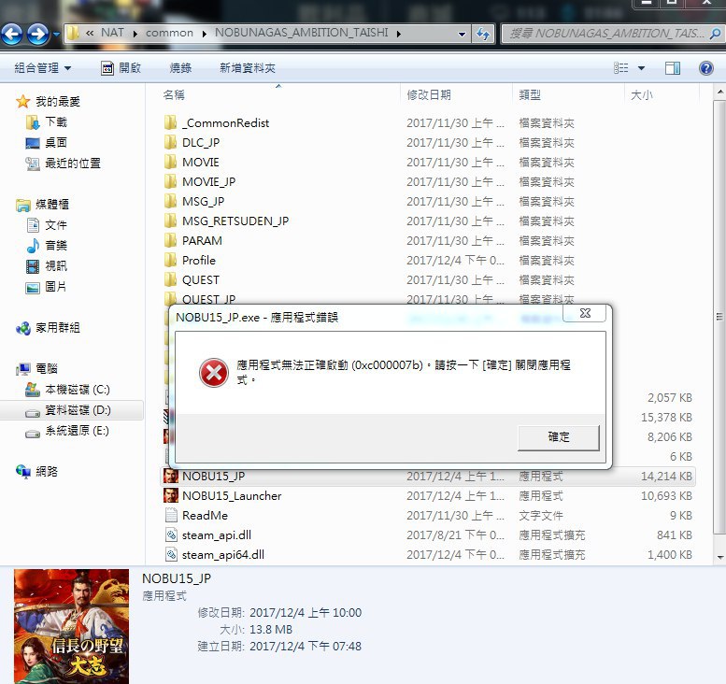Click the Back navigation arrow
726x684 pixels.
11,34
